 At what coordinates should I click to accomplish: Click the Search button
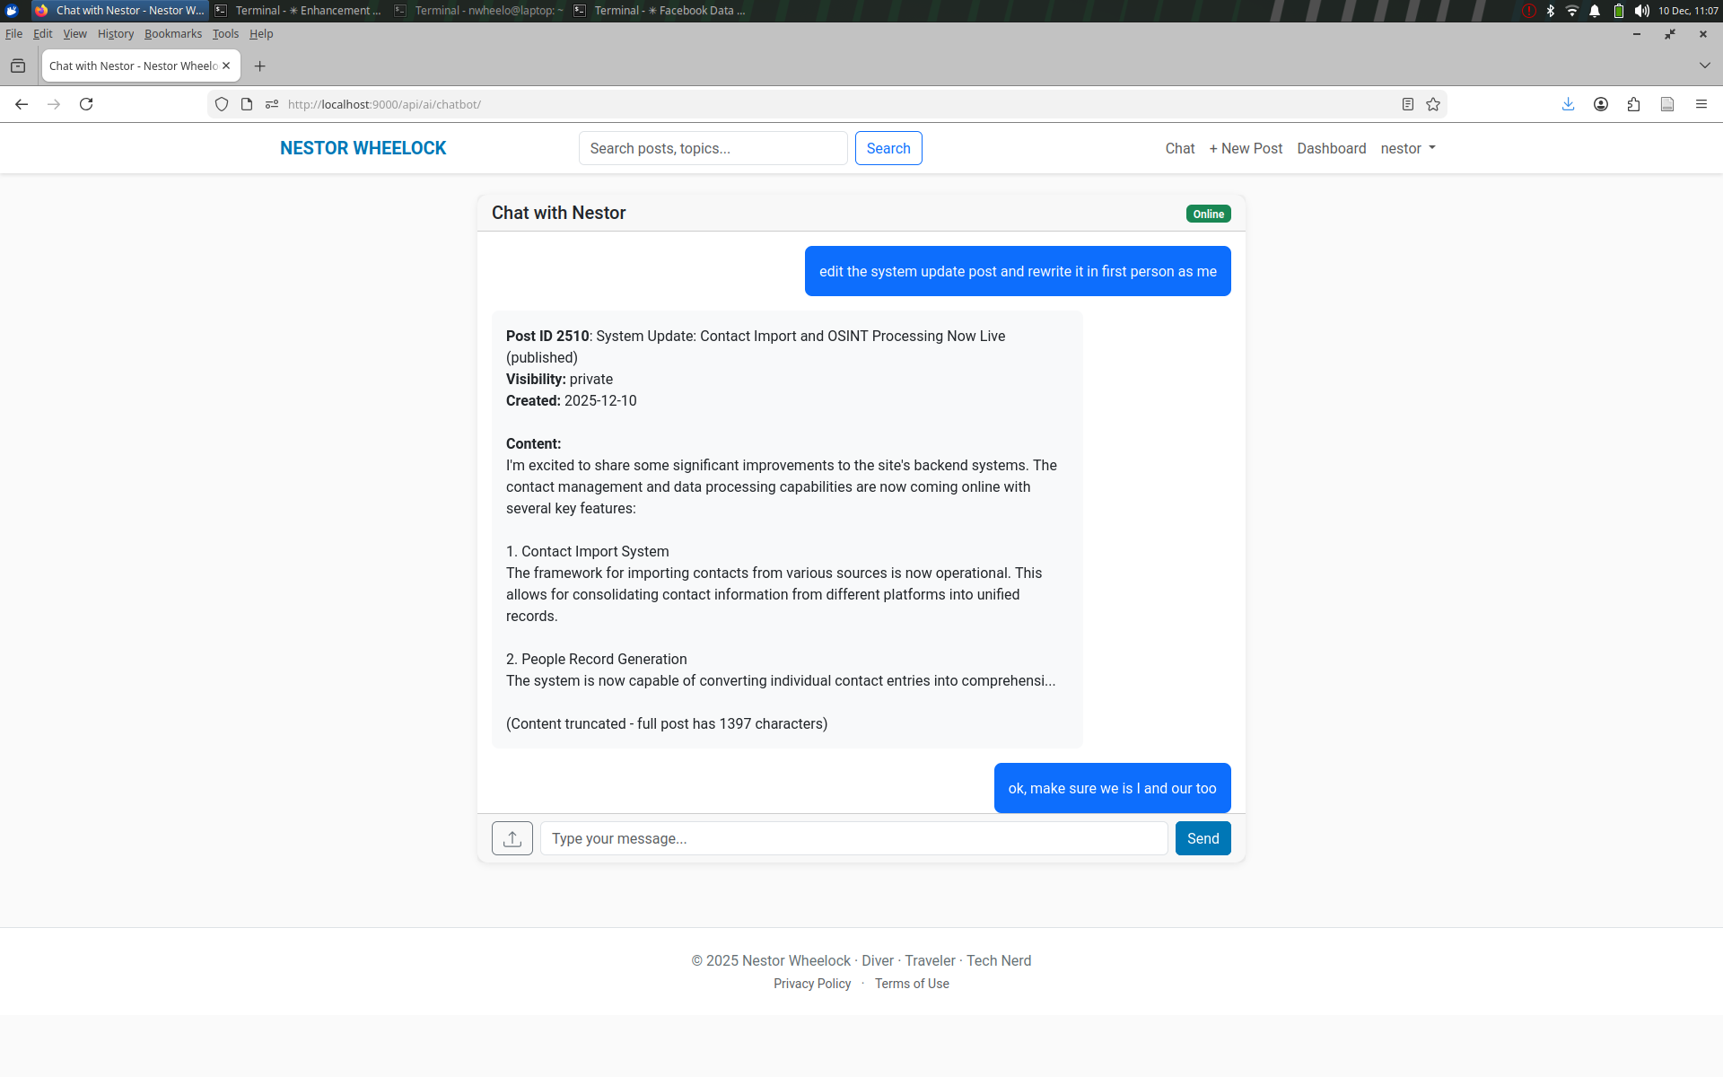tap(888, 148)
